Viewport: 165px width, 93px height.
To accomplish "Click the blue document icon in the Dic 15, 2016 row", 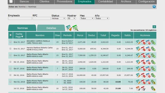I will click(148, 62).
